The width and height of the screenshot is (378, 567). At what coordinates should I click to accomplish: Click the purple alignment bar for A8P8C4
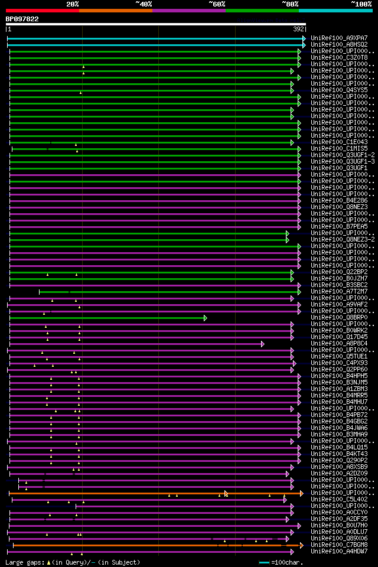tap(136, 344)
